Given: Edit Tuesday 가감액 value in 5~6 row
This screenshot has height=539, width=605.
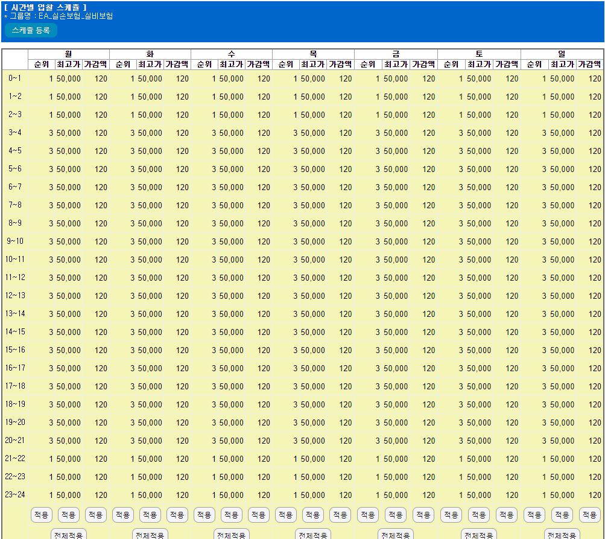Looking at the screenshot, I should (x=177, y=169).
